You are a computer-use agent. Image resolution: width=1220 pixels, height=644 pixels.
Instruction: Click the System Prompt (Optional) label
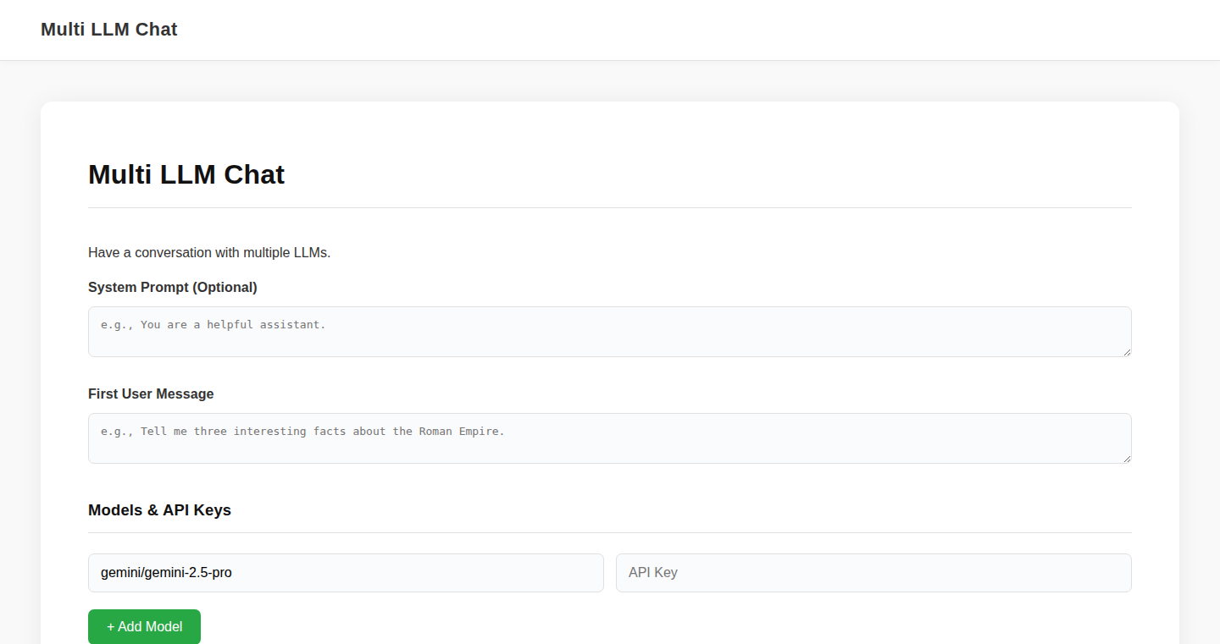[x=173, y=288]
